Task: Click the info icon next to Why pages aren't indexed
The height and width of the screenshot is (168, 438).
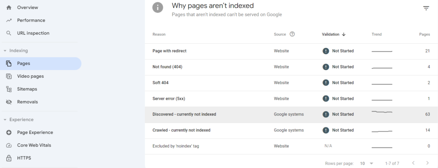Action: coord(157,8)
